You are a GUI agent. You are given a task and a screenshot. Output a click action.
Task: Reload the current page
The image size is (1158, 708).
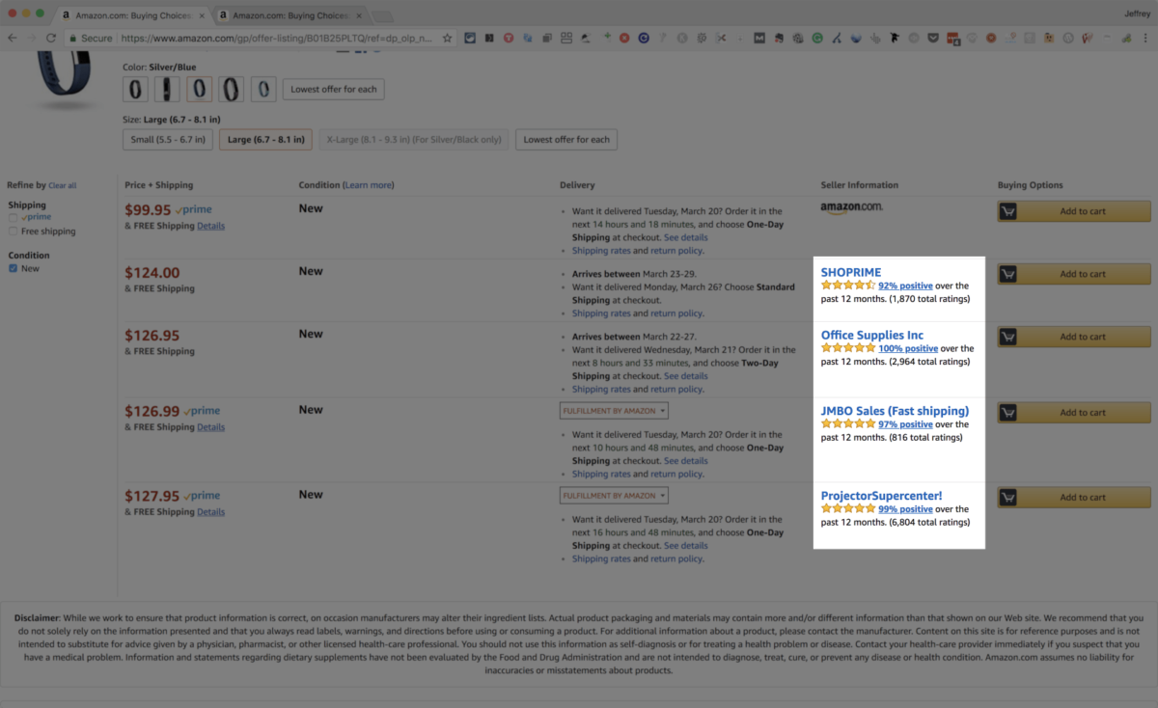pos(51,37)
